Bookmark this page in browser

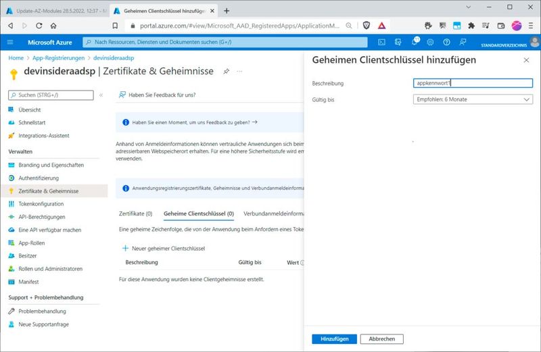(115, 26)
